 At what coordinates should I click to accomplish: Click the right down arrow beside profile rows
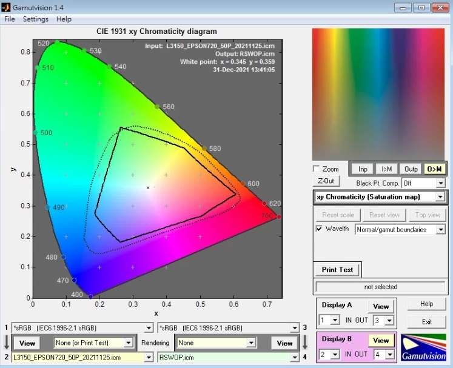(304, 343)
